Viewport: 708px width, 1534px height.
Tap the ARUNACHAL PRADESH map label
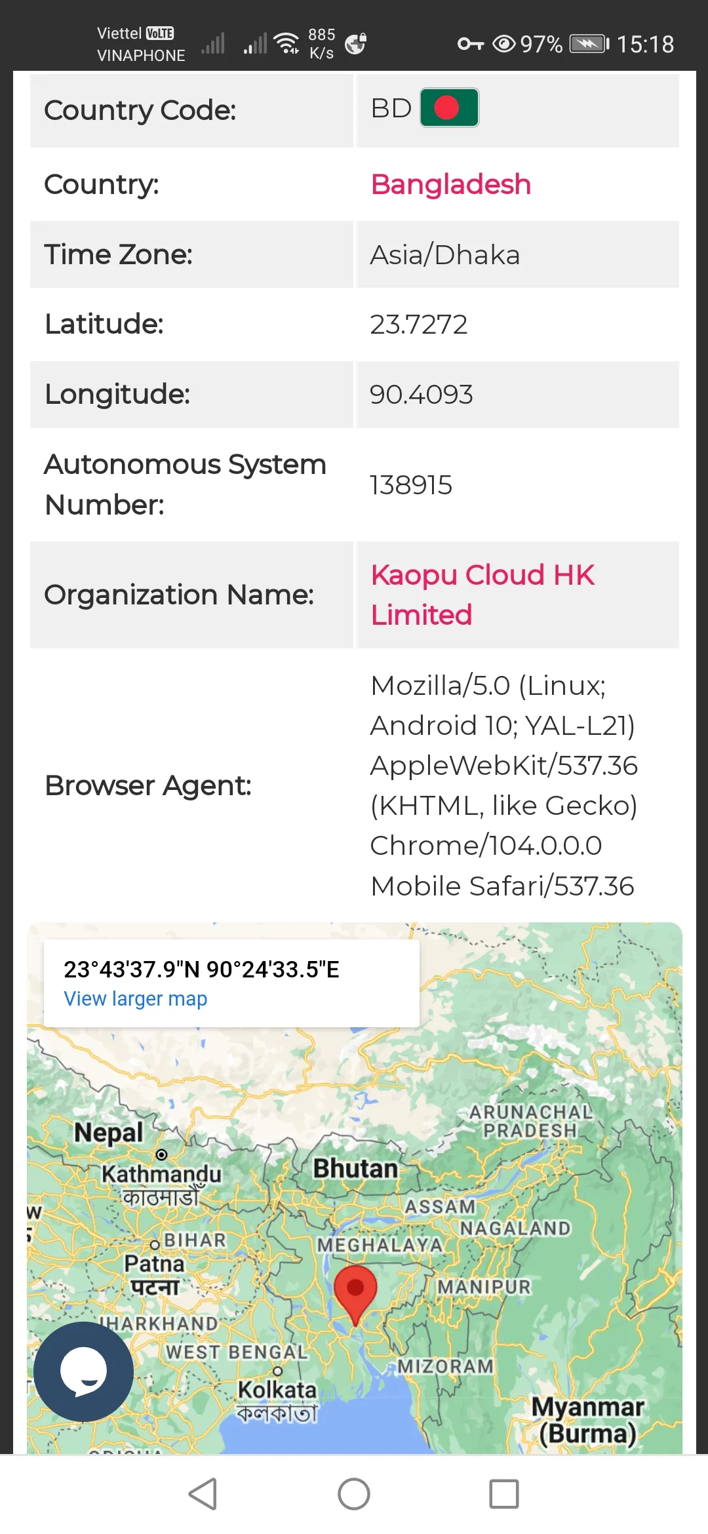click(530, 1121)
